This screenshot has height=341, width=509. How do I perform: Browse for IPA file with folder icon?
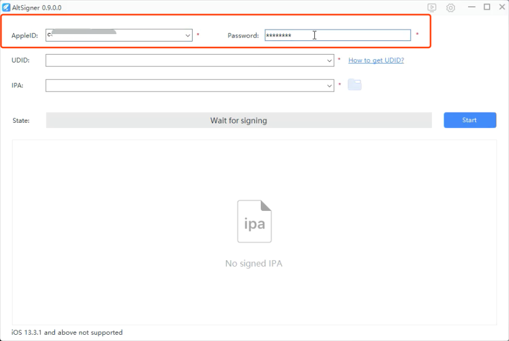point(354,85)
